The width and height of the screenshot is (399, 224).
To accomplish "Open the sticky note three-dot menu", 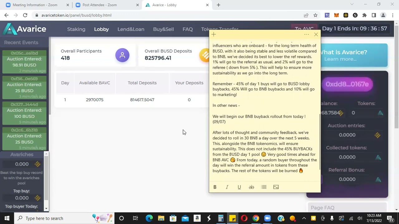I will click(x=306, y=35).
